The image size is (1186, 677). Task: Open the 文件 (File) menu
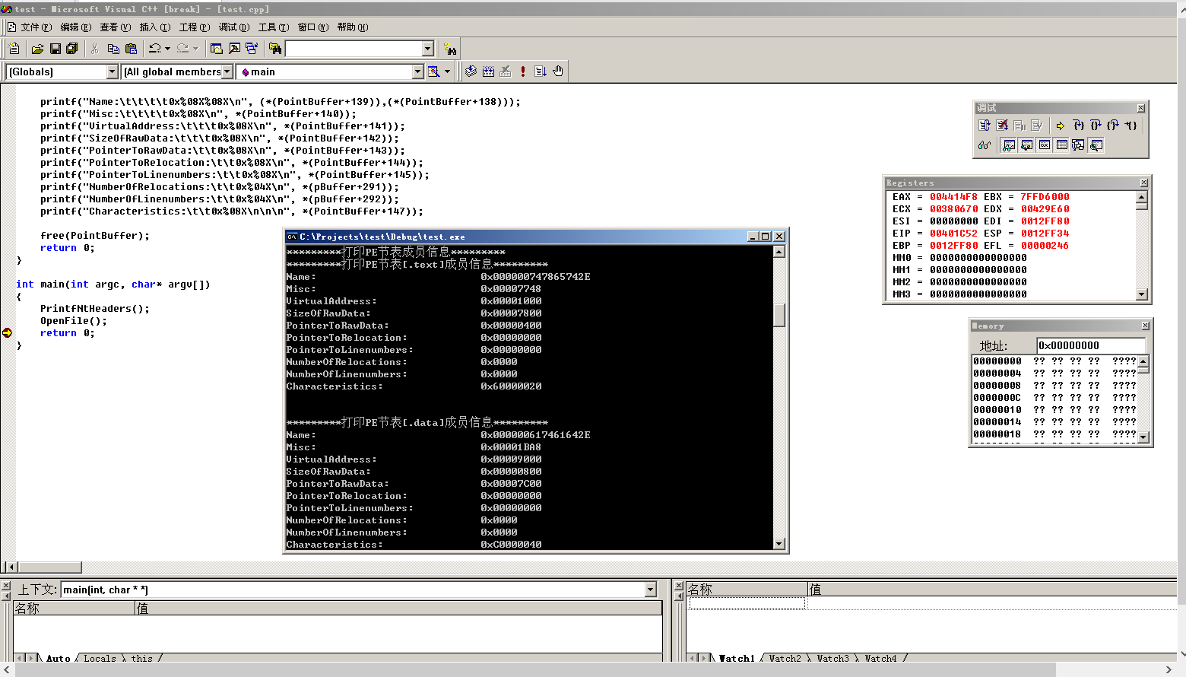pyautogui.click(x=36, y=27)
